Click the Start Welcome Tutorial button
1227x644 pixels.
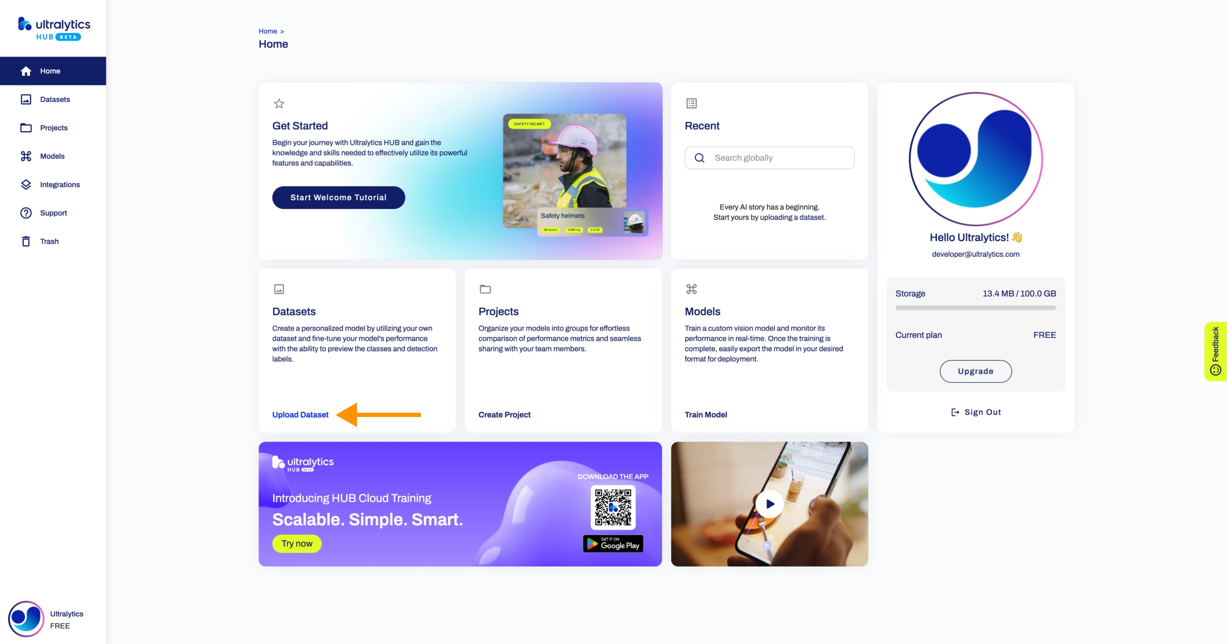[338, 197]
